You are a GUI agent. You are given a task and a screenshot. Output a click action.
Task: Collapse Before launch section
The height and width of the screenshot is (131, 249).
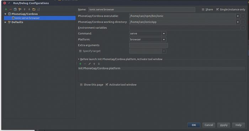click(x=79, y=59)
